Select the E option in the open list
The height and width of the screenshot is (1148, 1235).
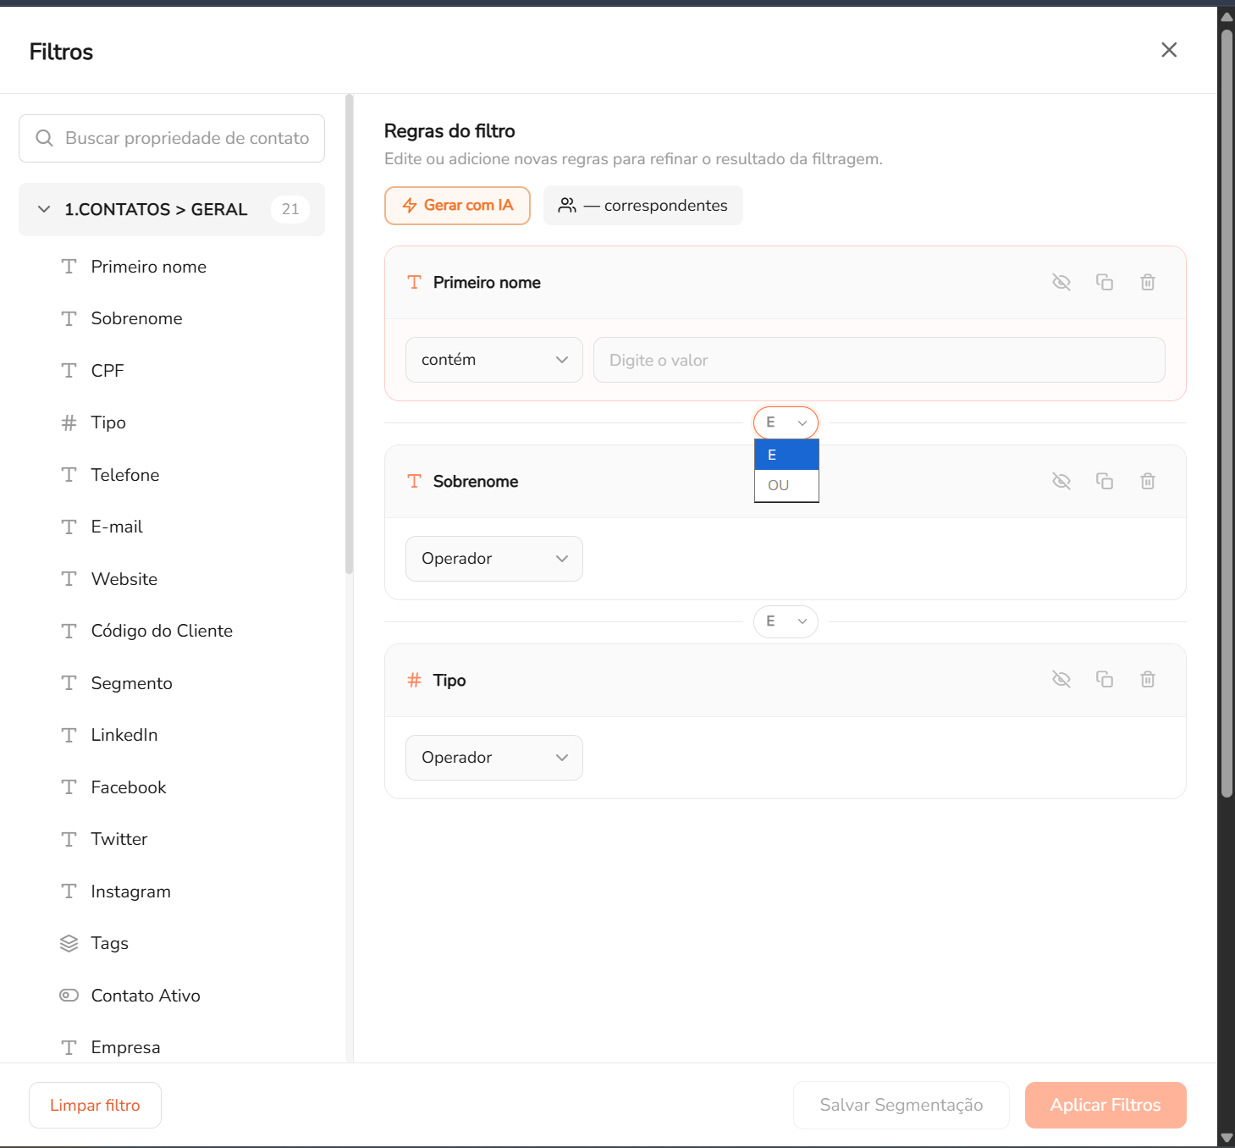tap(786, 455)
